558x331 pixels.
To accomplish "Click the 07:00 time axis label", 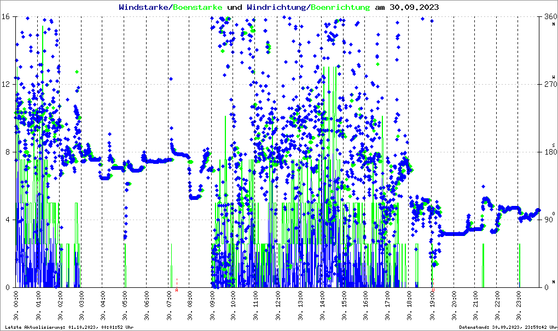I will 168,305.
